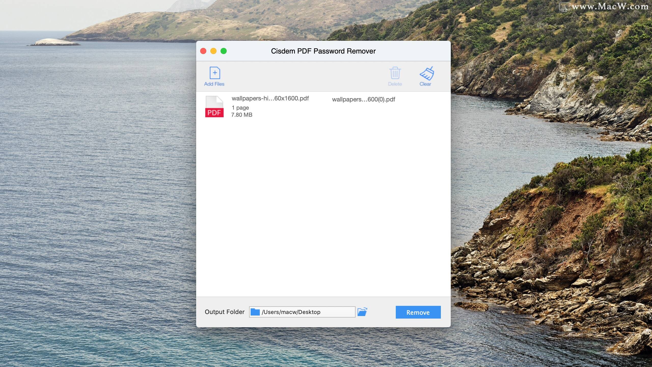Close the Cisdem PDF Password Remover window
This screenshot has height=367, width=652.
[203, 51]
